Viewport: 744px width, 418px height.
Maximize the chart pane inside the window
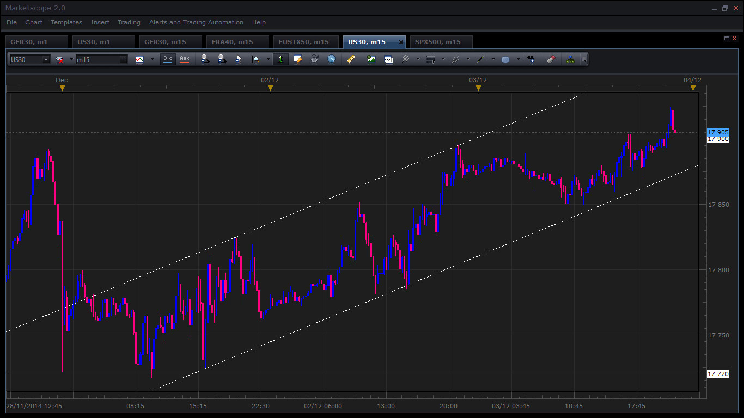tap(727, 38)
